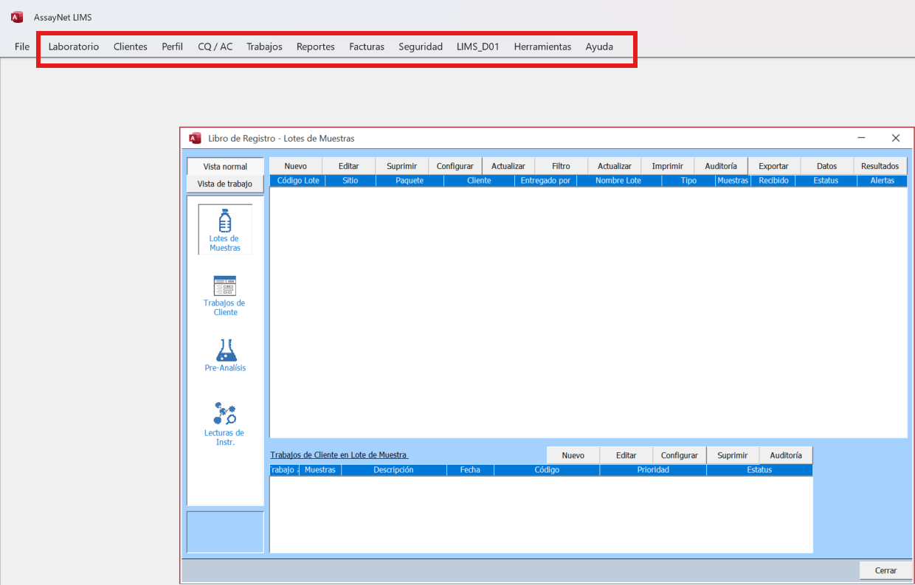Image resolution: width=915 pixels, height=585 pixels.
Task: Click the Exportar button
Action: (774, 166)
